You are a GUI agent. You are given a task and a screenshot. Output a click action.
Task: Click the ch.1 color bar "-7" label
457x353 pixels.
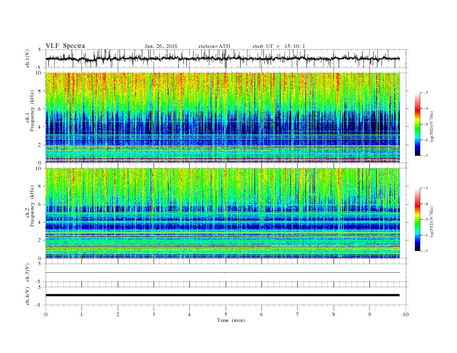pos(426,156)
